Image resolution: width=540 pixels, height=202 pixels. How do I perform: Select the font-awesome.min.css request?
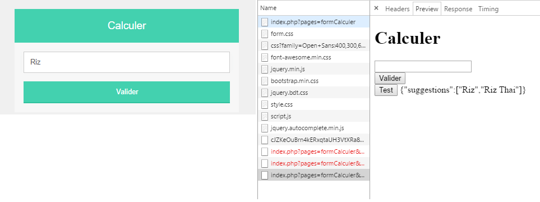click(x=313, y=57)
